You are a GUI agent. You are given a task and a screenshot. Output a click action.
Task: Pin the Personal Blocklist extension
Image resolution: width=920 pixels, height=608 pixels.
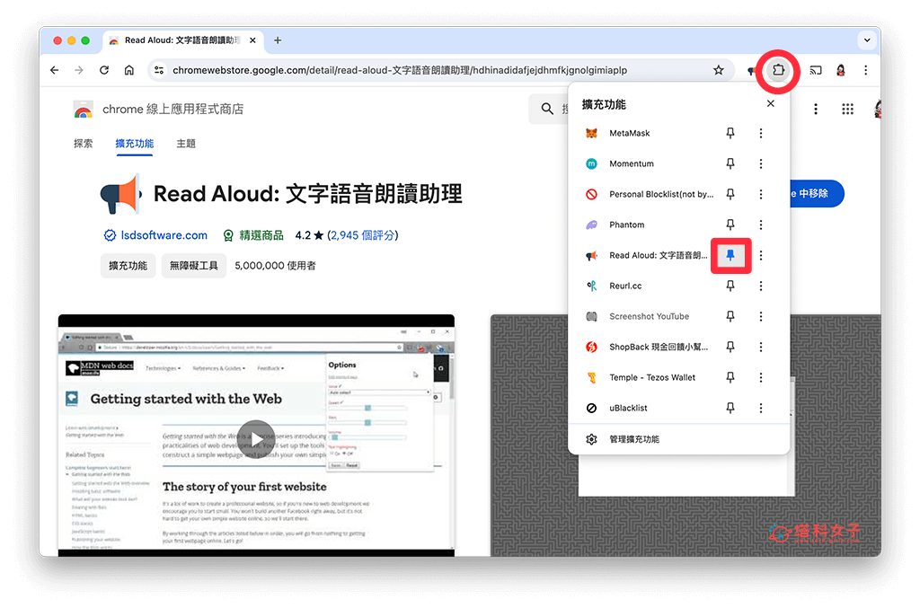pyautogui.click(x=730, y=194)
